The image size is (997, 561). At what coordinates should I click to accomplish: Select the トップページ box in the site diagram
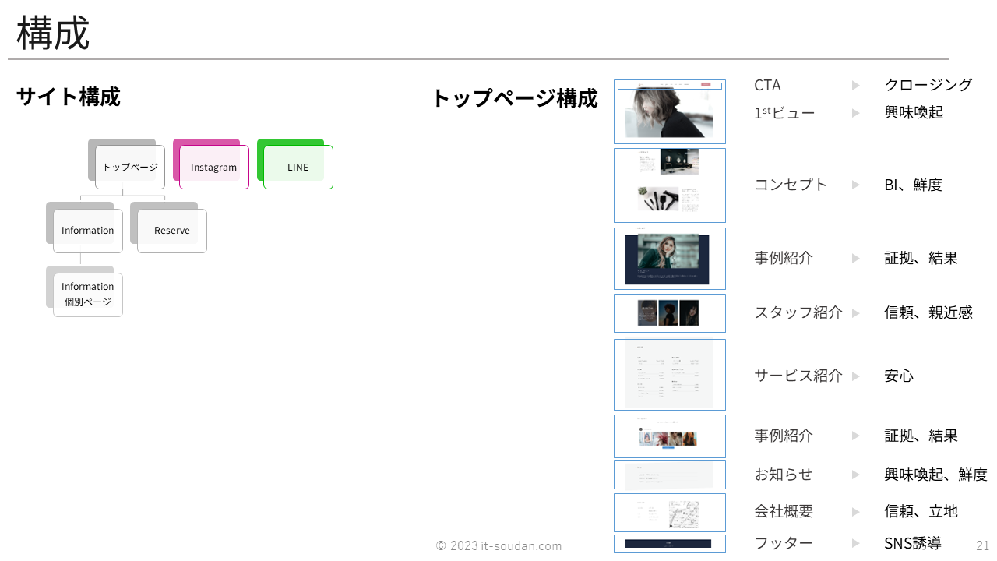130,167
